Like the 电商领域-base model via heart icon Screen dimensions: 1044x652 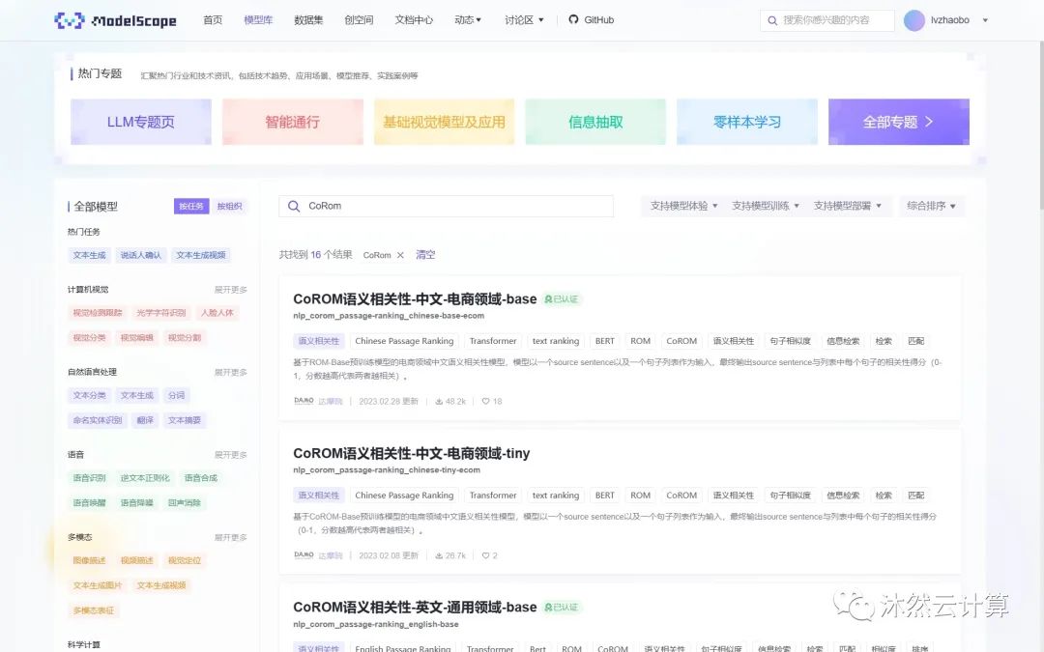coord(486,401)
